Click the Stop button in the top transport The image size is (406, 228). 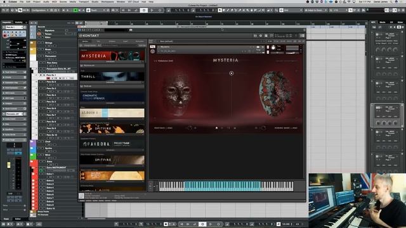point(144,10)
